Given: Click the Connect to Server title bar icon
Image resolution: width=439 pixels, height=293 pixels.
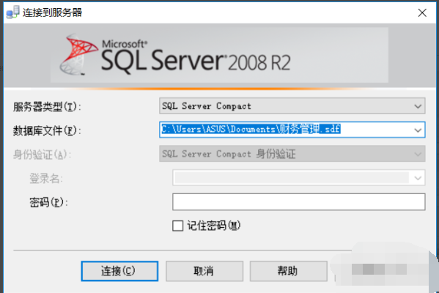Looking at the screenshot, I should point(12,12).
